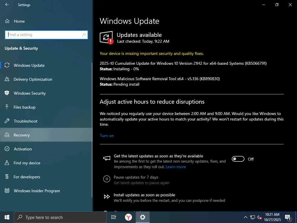
Task: Click the Windows Update sync icon in sidebar
Action: [x=7, y=65]
